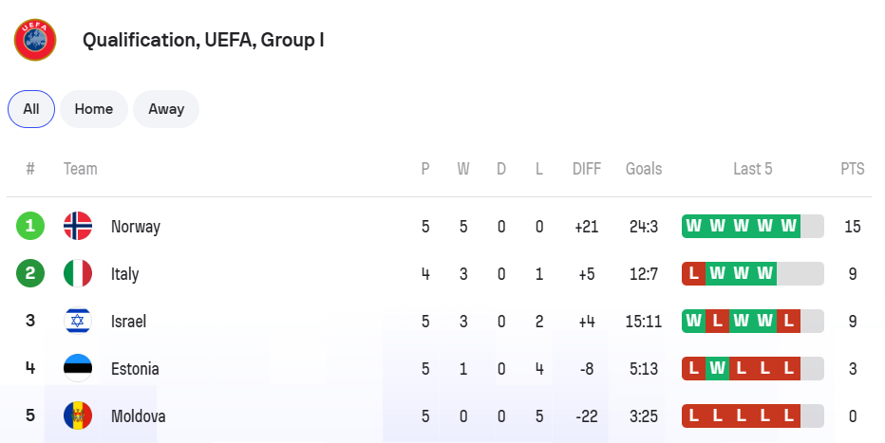Click Israel's flag icon
Image resolution: width=885 pixels, height=443 pixels.
pyautogui.click(x=78, y=322)
